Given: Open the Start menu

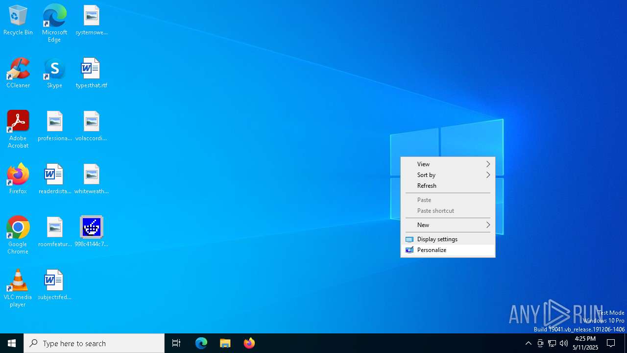Looking at the screenshot, I should pos(12,343).
